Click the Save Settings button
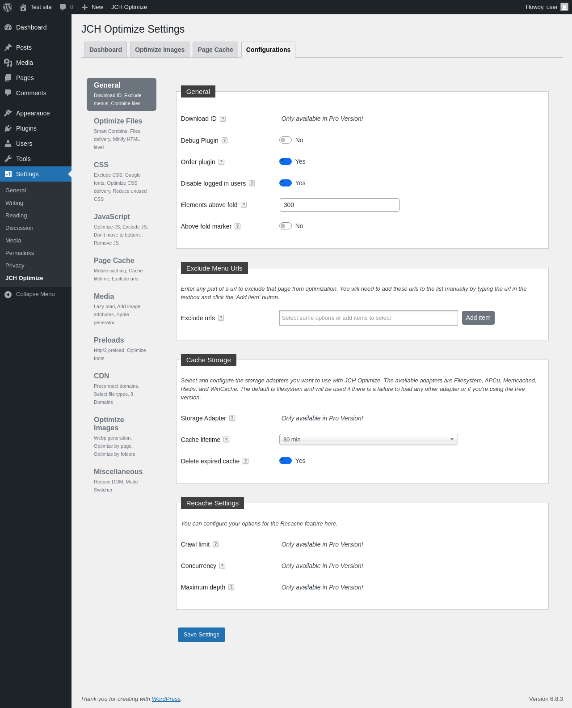Image resolution: width=572 pixels, height=708 pixels. [x=202, y=635]
